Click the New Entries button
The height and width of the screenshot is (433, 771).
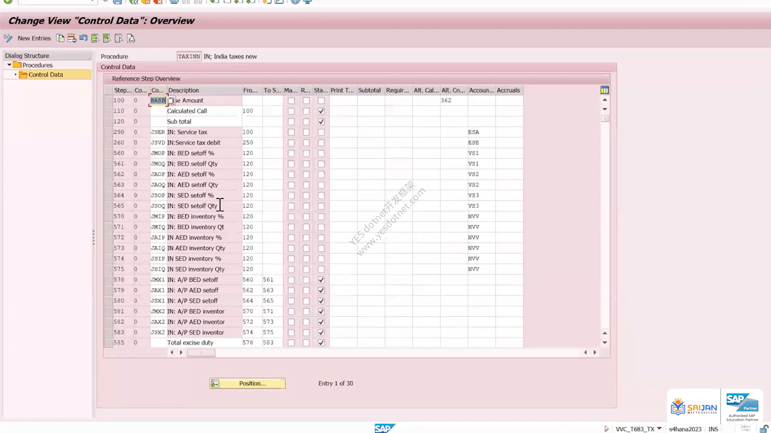point(34,38)
